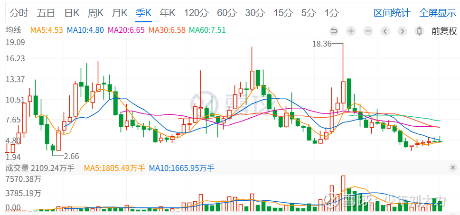Click the 7570.38万 volume axis label

point(23,178)
